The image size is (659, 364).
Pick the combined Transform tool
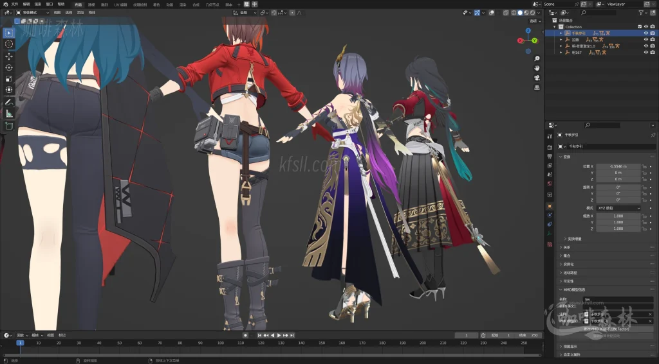coord(9,90)
